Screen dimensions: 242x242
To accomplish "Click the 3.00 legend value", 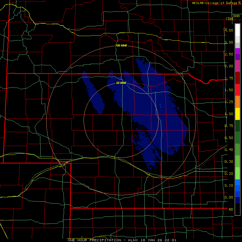I will (229, 42).
